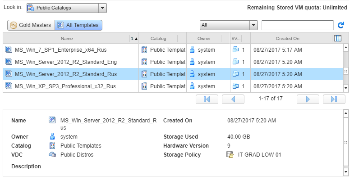
Task: Click the refresh icon beside the search field
Action: [x=340, y=25]
